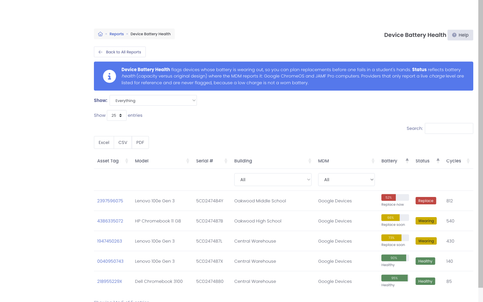
Task: Click the Wearing badge for 4386335072
Action: coord(426,221)
